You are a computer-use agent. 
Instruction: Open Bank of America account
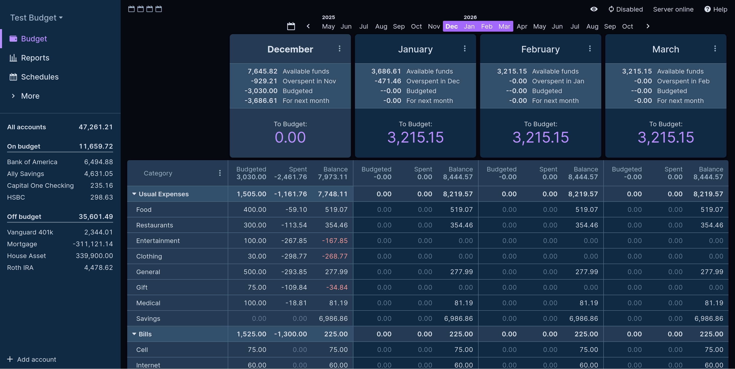click(32, 162)
